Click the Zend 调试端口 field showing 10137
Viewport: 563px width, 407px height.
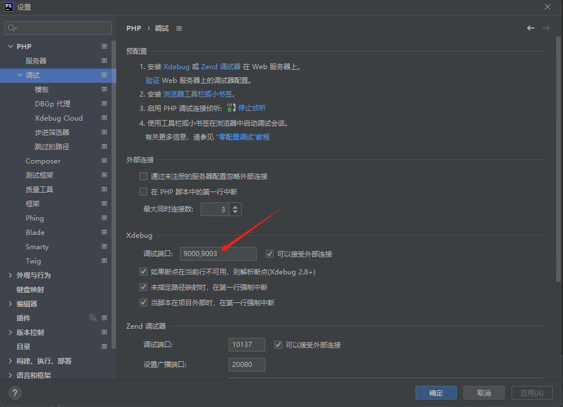(x=247, y=345)
